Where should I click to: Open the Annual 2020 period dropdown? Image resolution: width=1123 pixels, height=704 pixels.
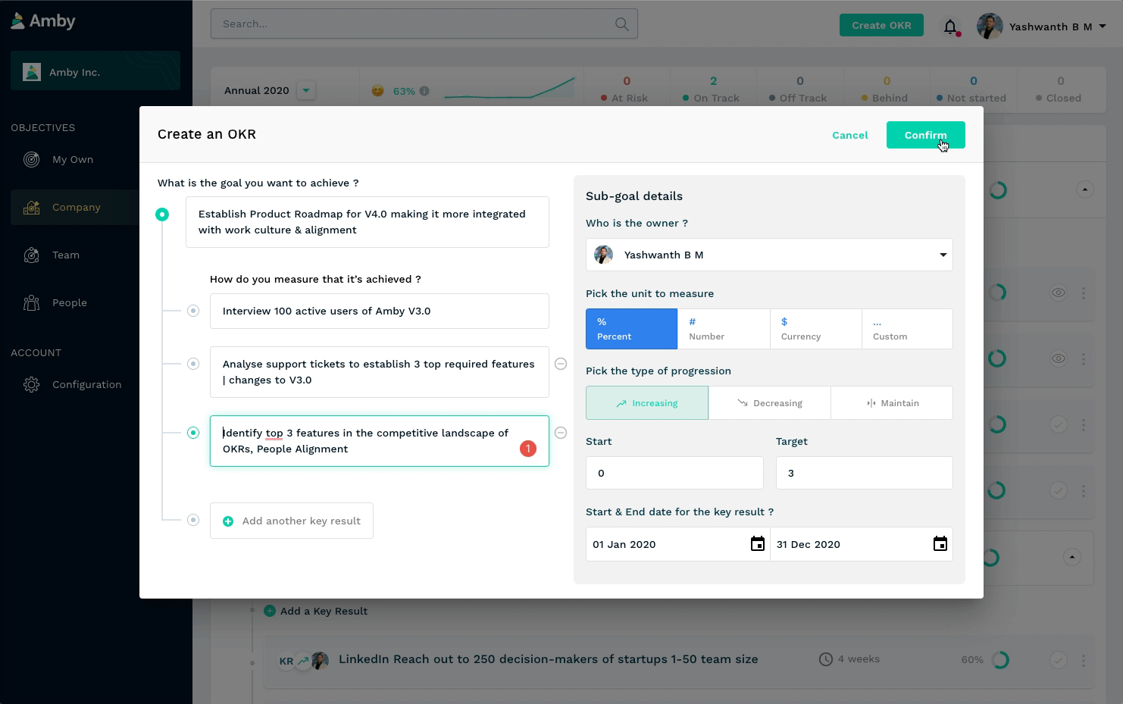pyautogui.click(x=306, y=90)
